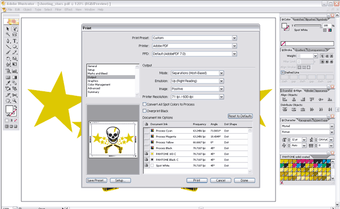This screenshot has height=209, width=340.
Task: Choose the Lasso tool
Action: click(14, 34)
